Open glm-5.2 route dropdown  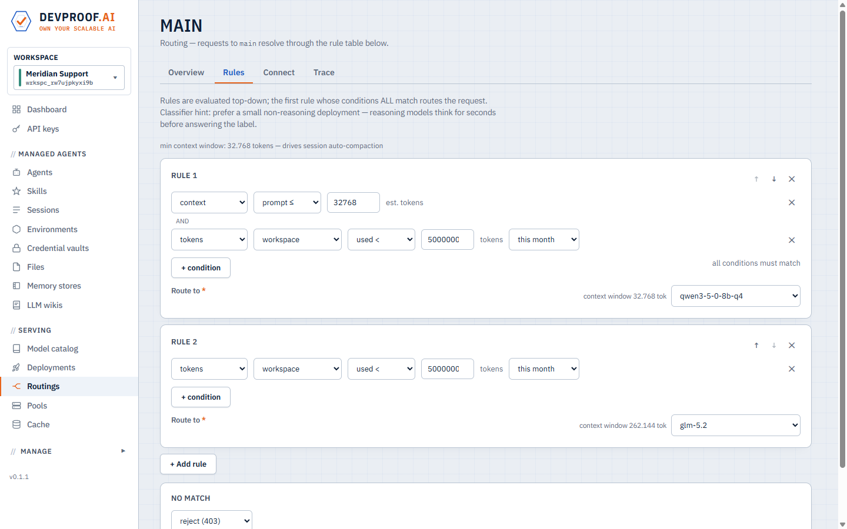[x=736, y=425]
